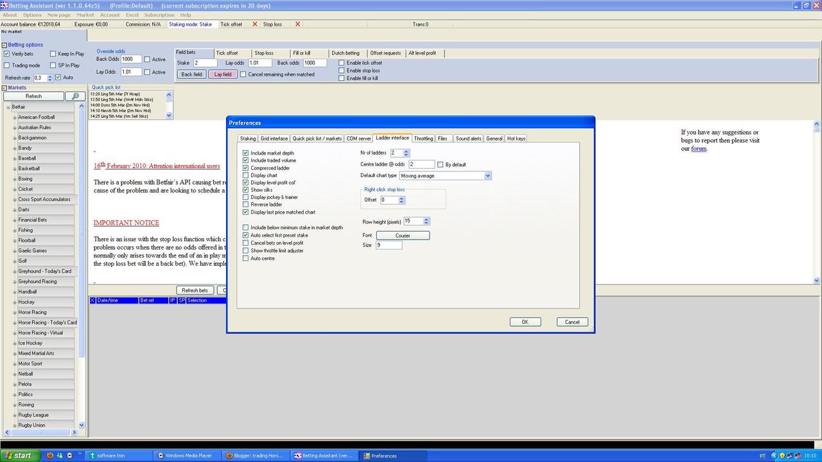Image resolution: width=822 pixels, height=462 pixels.
Task: Open the Sound alerts tab
Action: click(x=469, y=139)
